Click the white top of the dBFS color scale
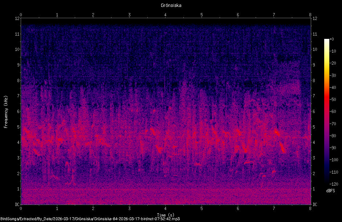342x222 pixels. click(326, 40)
